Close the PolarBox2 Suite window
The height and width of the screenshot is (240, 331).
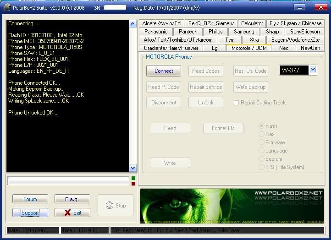tap(320, 8)
